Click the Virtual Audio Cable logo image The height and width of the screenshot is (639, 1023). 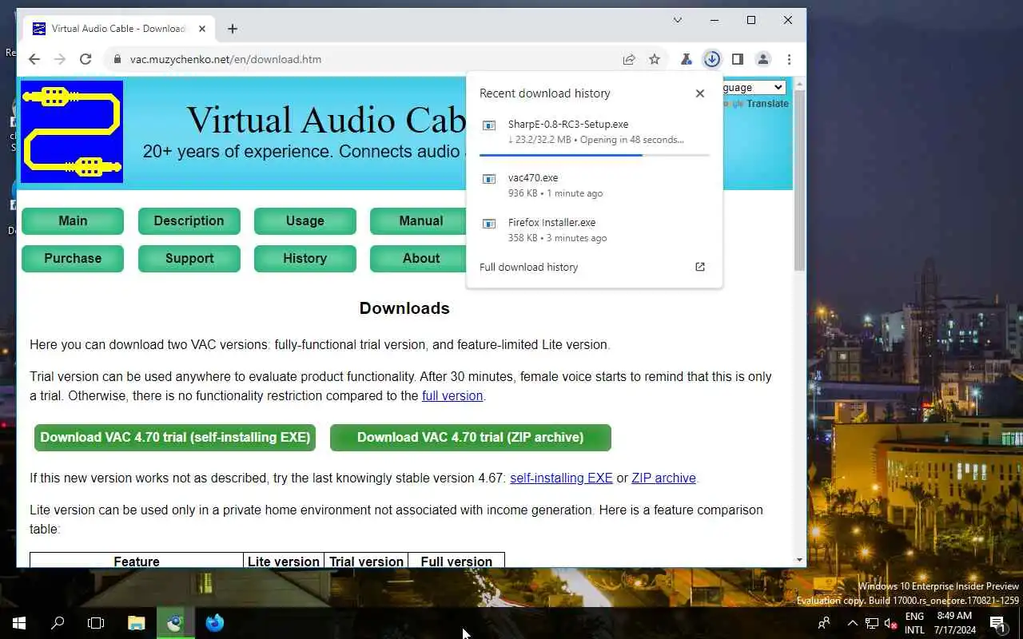(x=72, y=132)
